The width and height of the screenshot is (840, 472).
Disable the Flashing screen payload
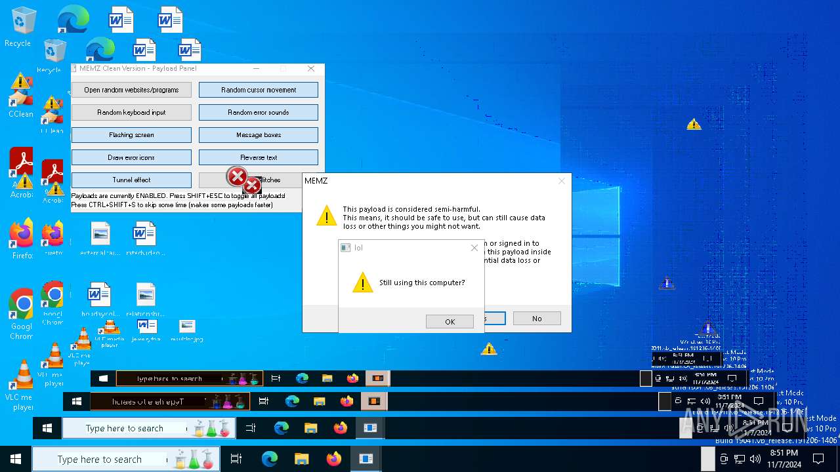(x=131, y=135)
